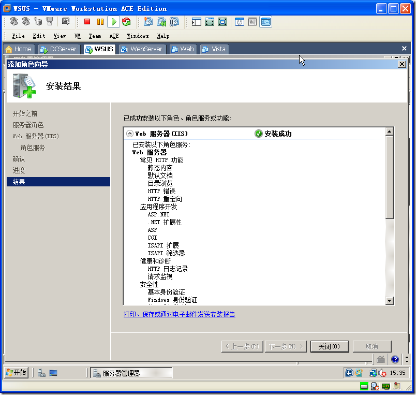Click the muted volume tray icon
Image resolution: width=416 pixels, height=395 pixels.
pos(382,373)
